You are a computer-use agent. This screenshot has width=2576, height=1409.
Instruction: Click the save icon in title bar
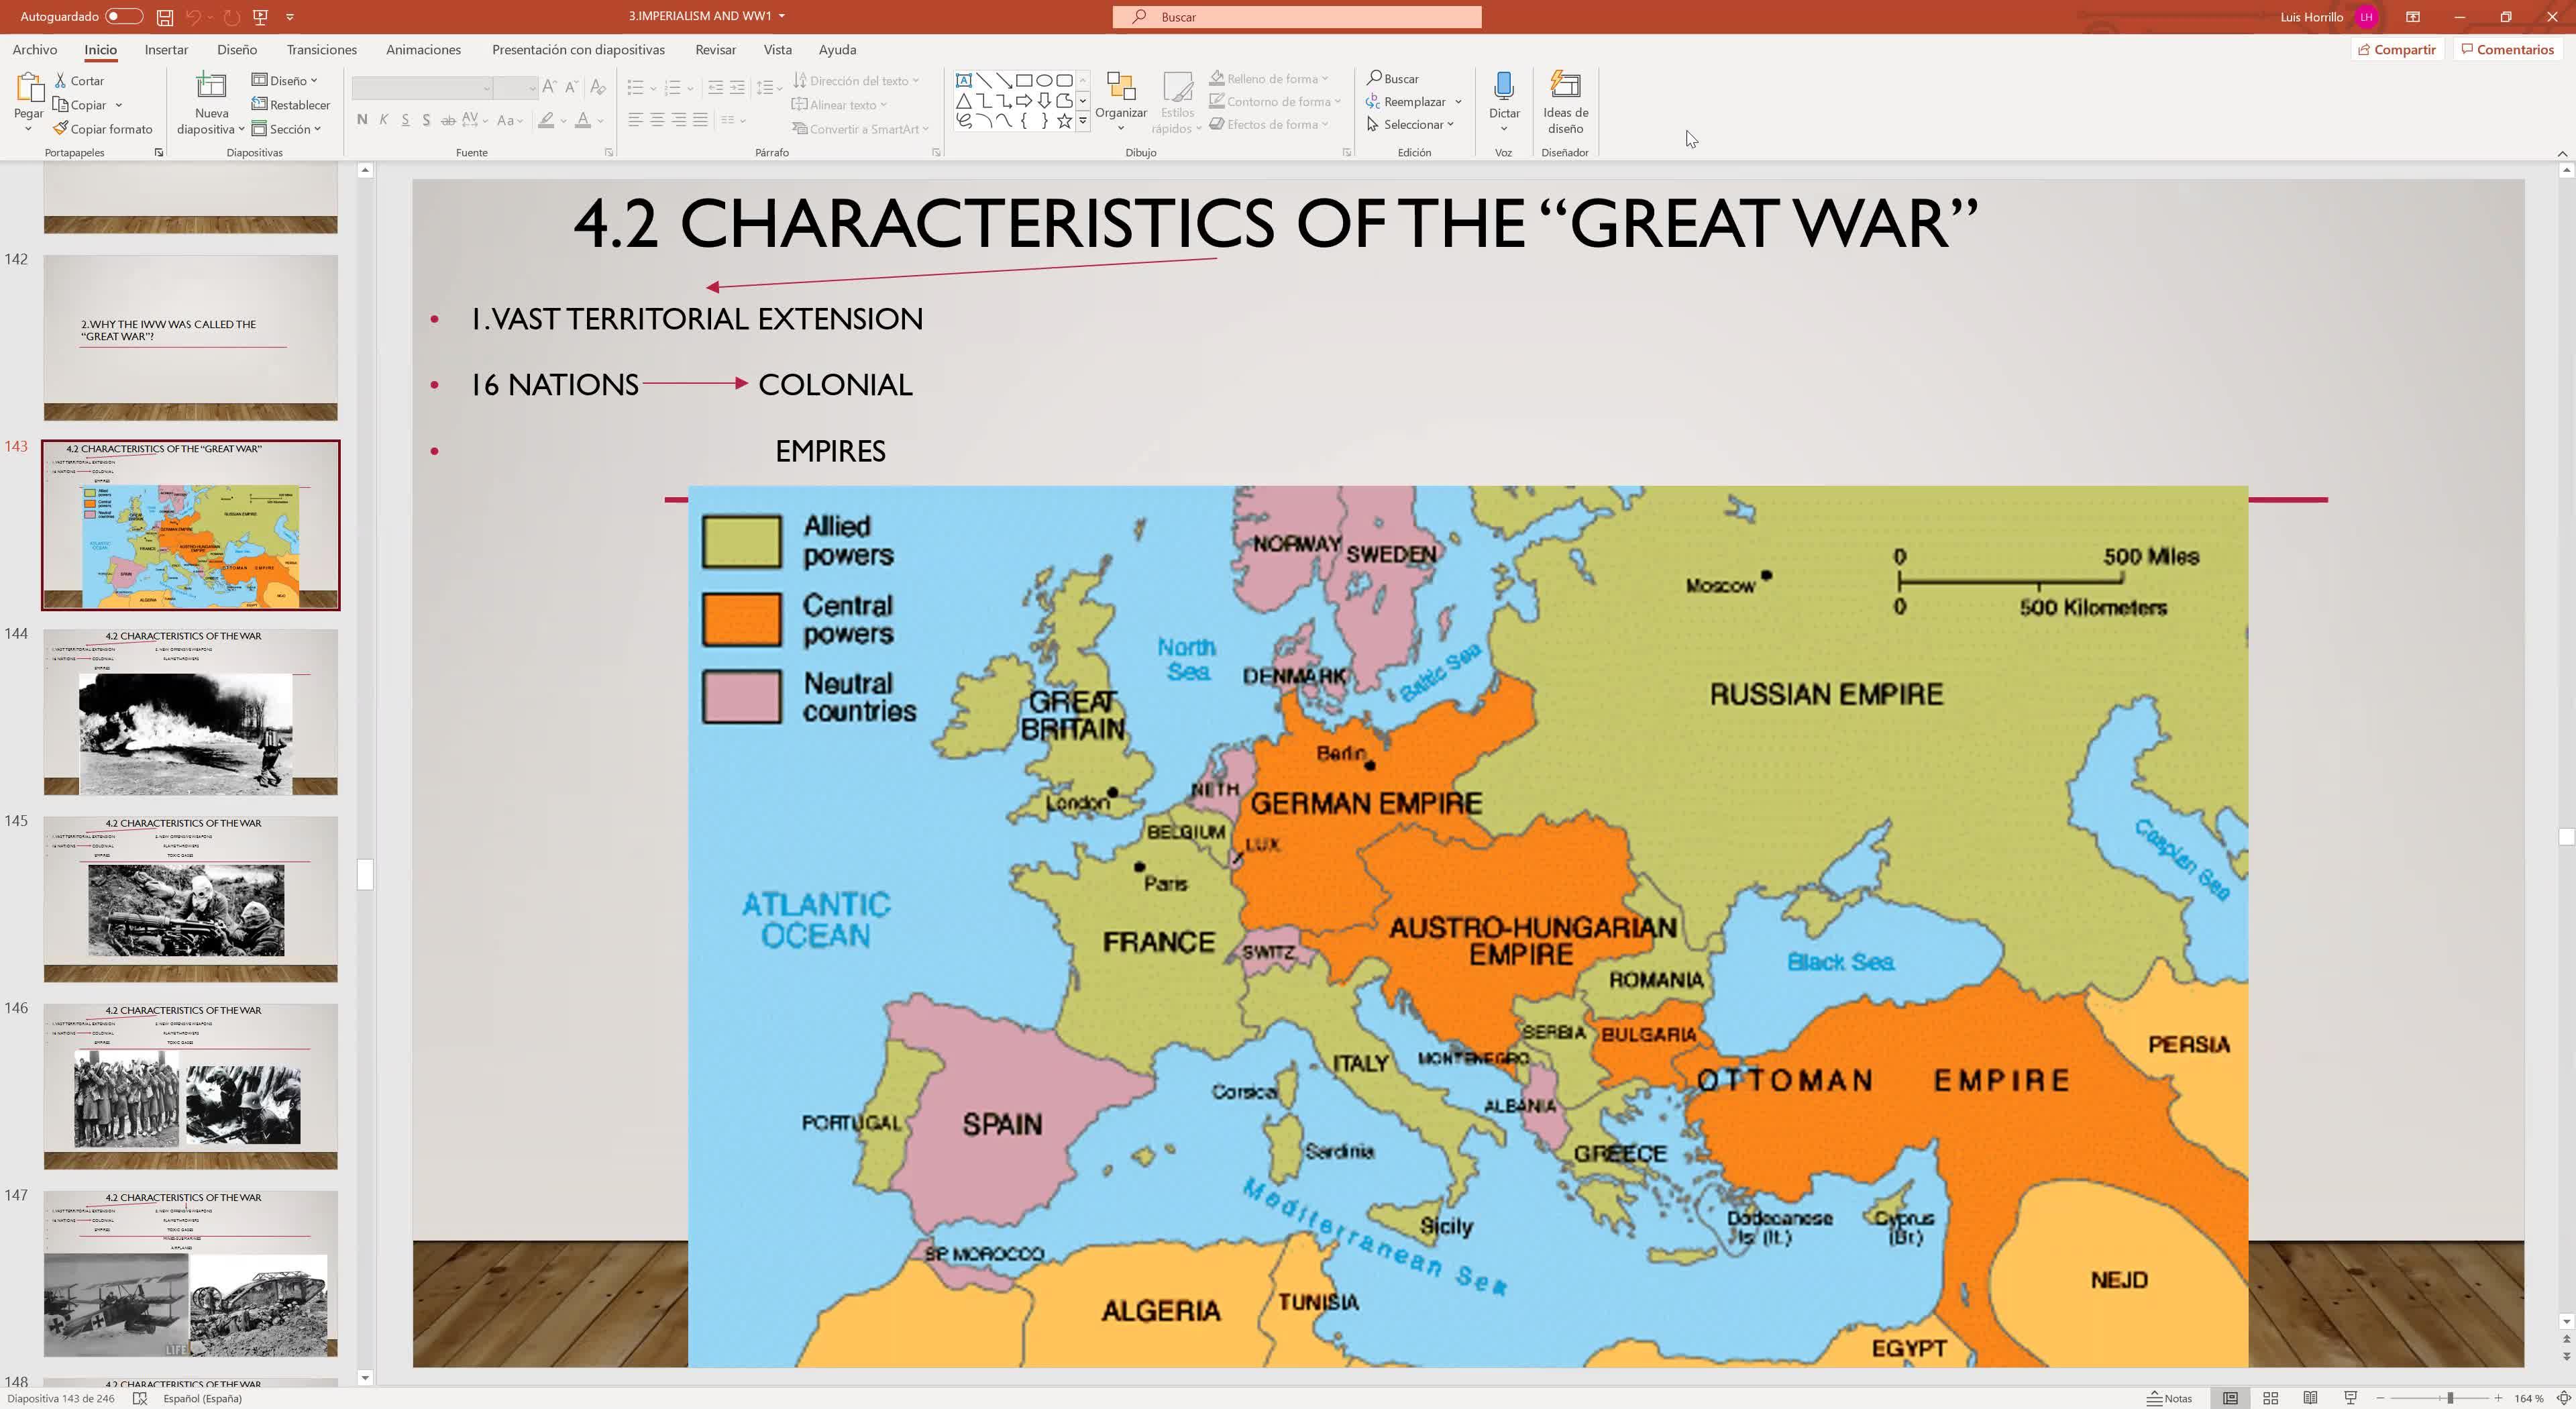165,17
